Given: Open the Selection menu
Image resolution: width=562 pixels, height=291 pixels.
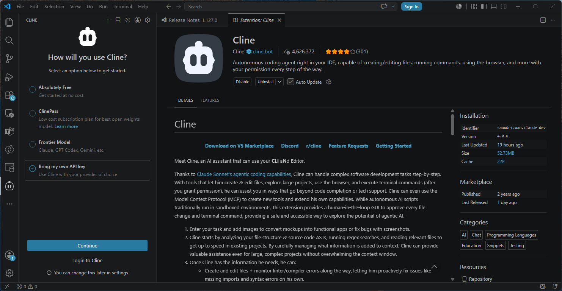Looking at the screenshot, I should click(x=54, y=6).
